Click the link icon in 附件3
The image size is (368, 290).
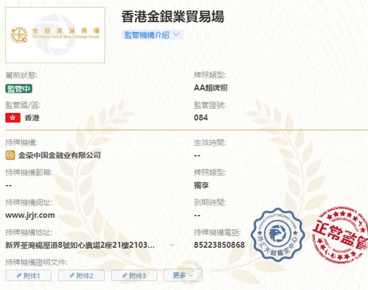coord(125,276)
